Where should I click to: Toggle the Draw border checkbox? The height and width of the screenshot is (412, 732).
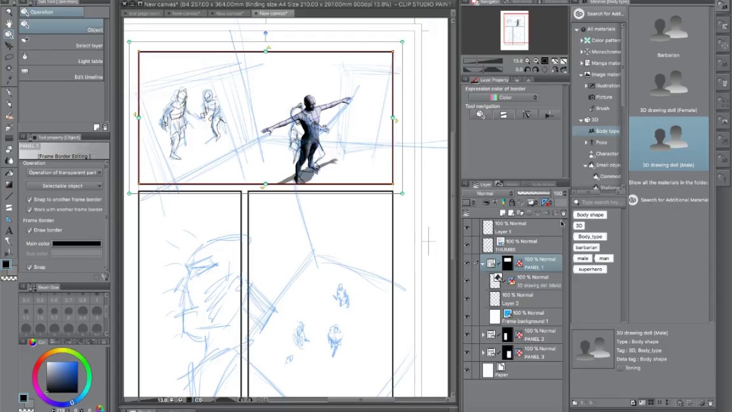click(29, 230)
